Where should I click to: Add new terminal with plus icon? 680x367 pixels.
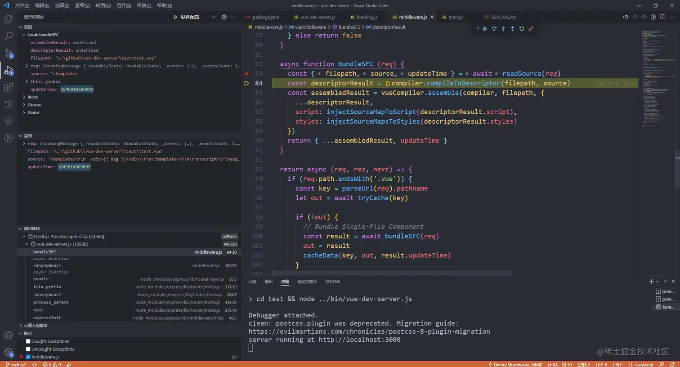coord(651,282)
